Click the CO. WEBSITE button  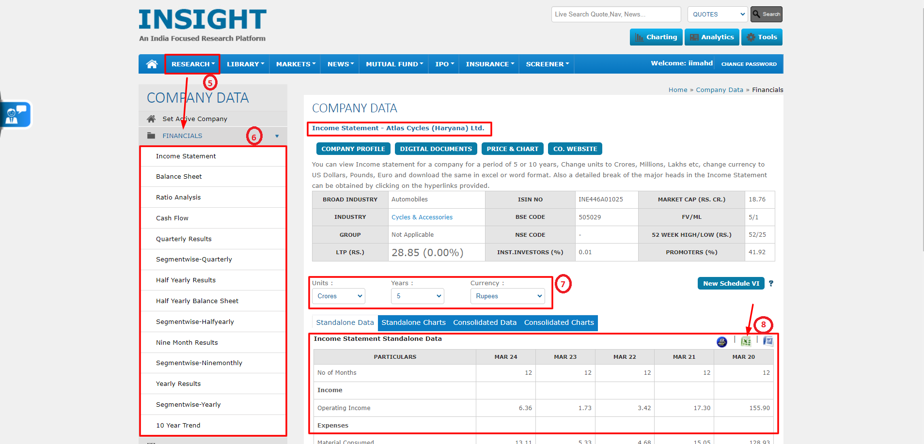tap(575, 149)
